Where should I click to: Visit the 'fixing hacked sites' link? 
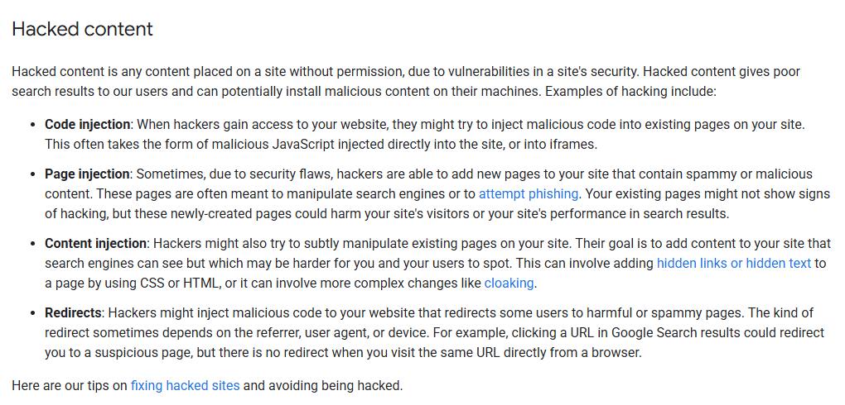click(x=185, y=386)
